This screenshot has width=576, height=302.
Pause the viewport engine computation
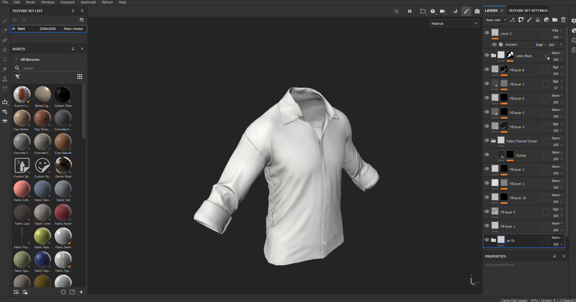click(410, 11)
